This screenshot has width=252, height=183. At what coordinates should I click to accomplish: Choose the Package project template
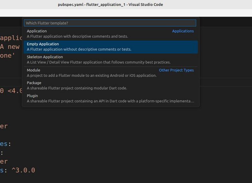point(111,85)
